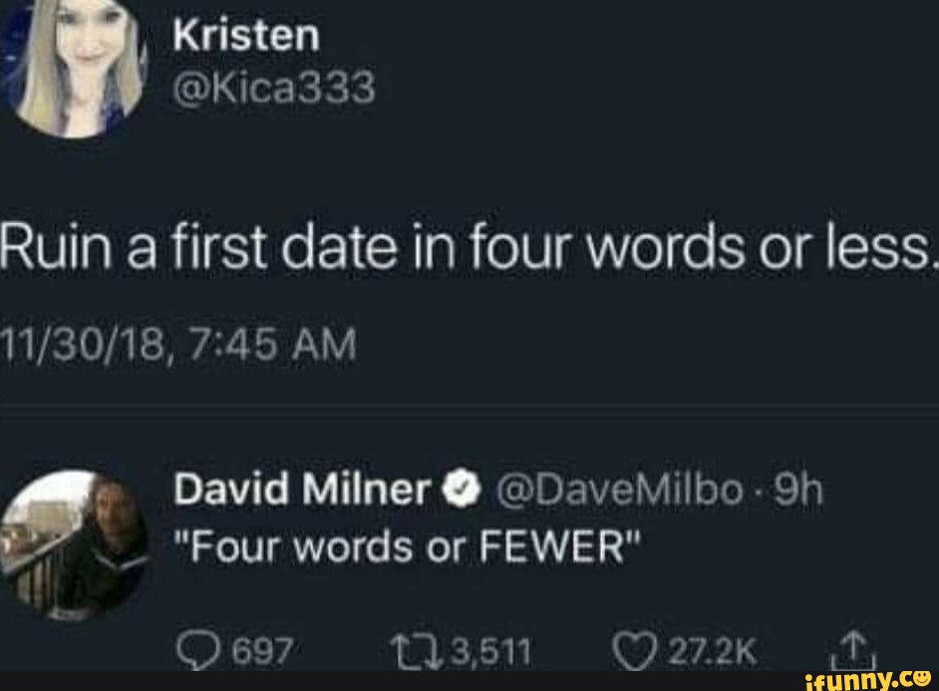Toggle the like heart on the reply tweet
Screen dimensions: 939x691
(x=637, y=648)
